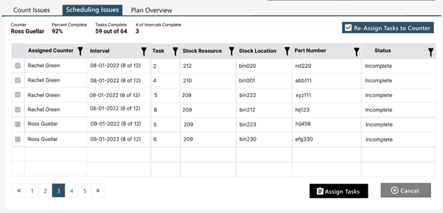Toggle checkbox for row with part hij123
Viewport: 443px width, 213px height.
(18, 110)
